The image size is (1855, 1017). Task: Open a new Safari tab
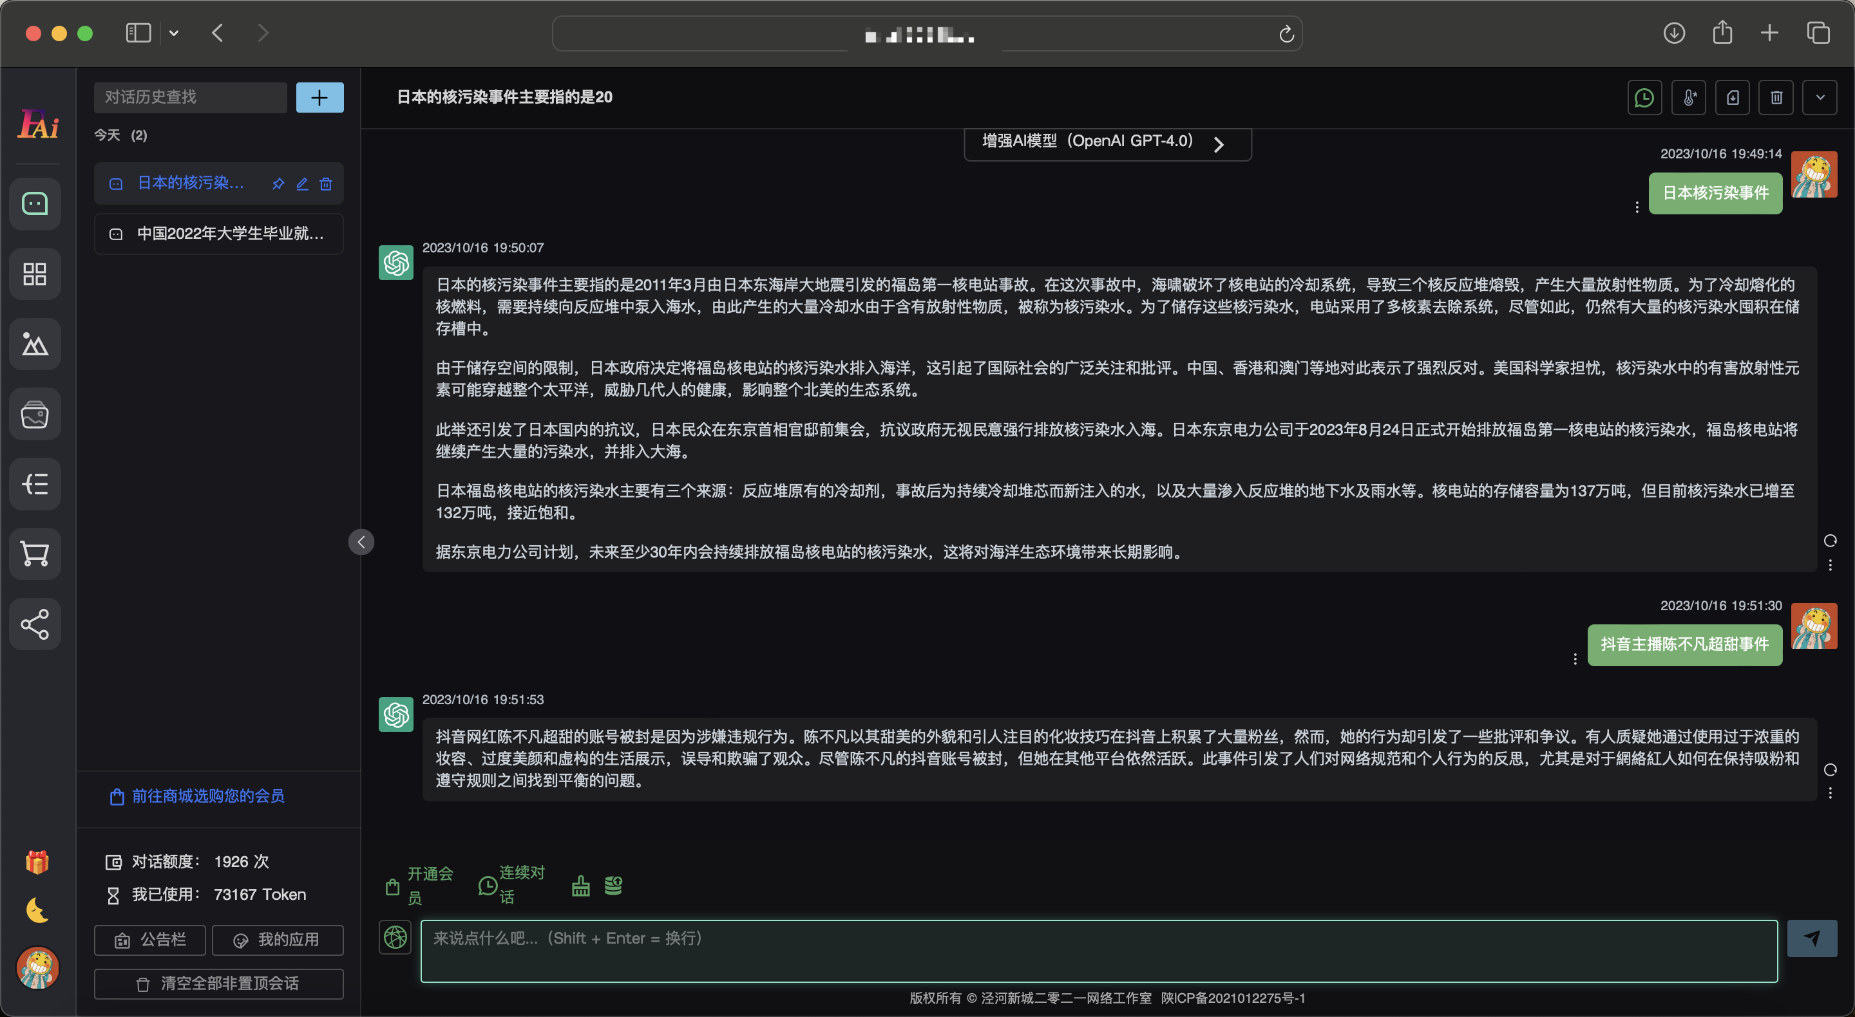click(x=1769, y=33)
